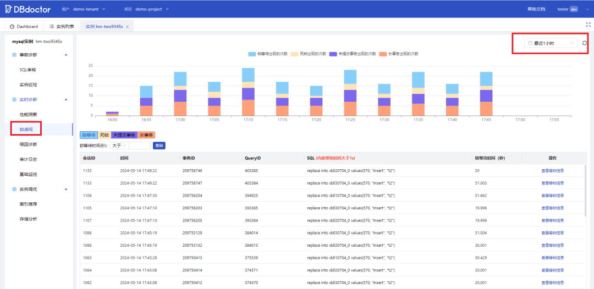Collapse the 事前诊断 menu section
This screenshot has height=289, width=594.
pyautogui.click(x=66, y=55)
